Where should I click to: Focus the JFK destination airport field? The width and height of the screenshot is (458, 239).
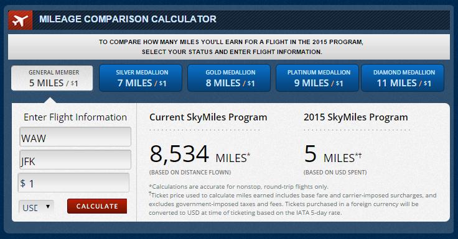[75, 160]
